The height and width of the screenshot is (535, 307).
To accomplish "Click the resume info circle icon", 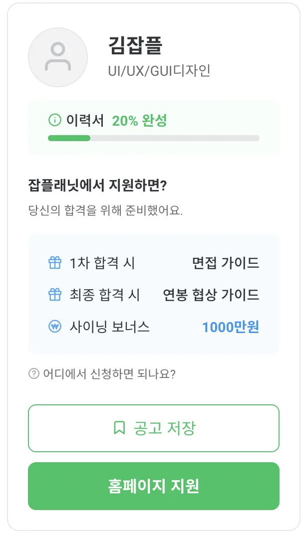I will point(54,120).
